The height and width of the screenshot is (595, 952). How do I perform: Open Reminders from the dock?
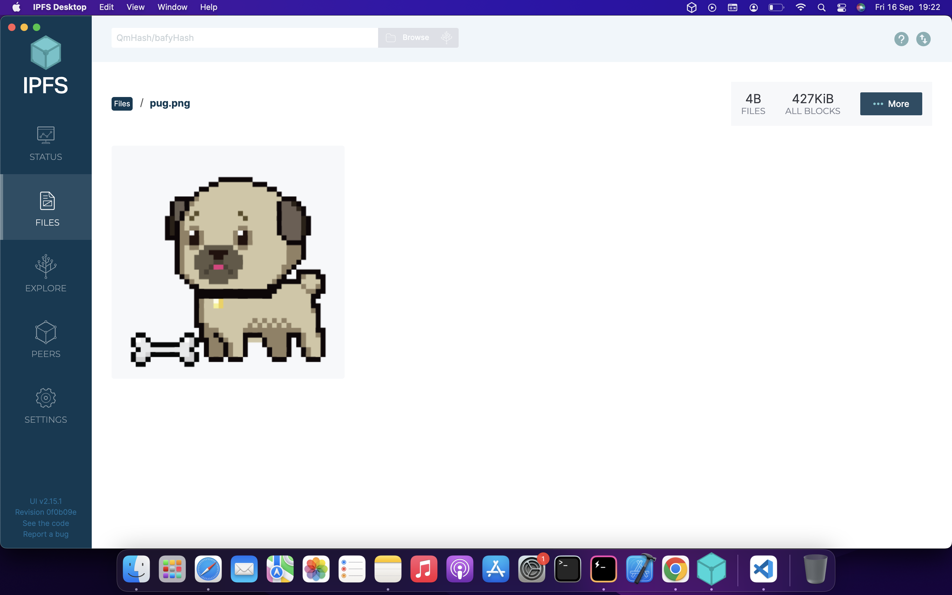(x=352, y=569)
